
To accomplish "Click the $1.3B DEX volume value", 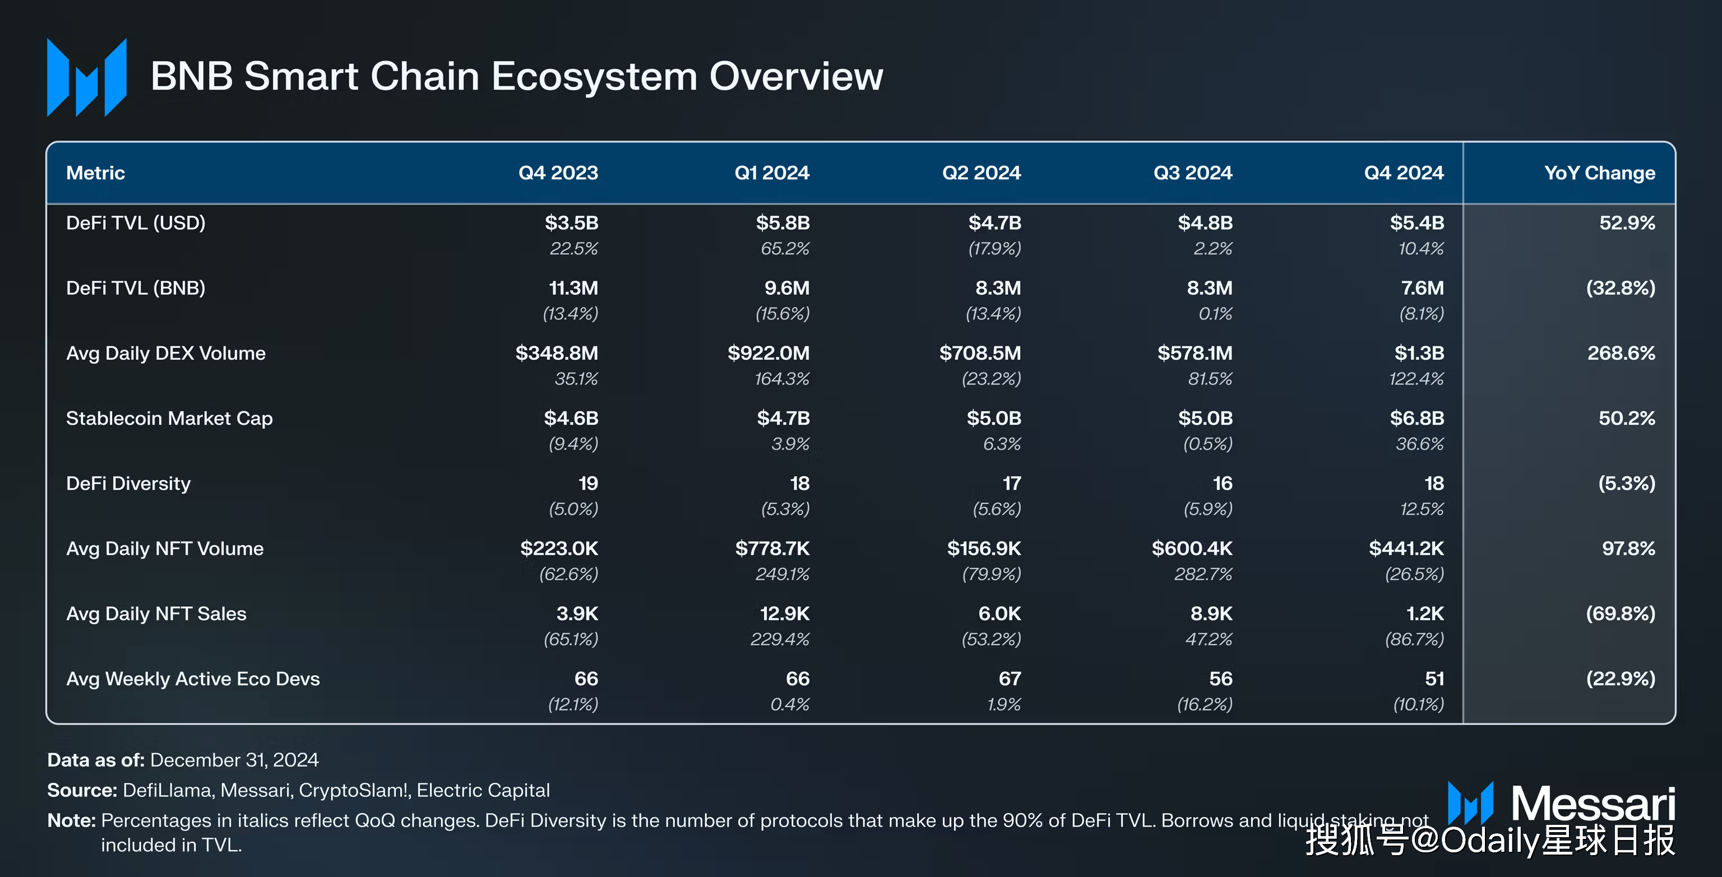I will (x=1419, y=353).
